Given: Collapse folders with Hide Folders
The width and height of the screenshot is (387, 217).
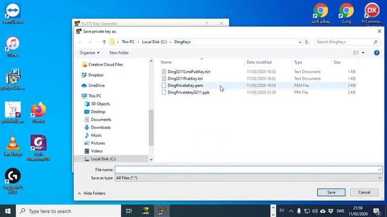Looking at the screenshot, I should pyautogui.click(x=91, y=193).
